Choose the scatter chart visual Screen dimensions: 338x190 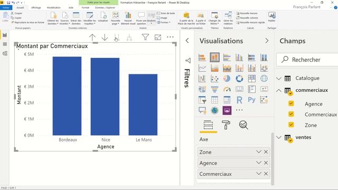coord(214,79)
